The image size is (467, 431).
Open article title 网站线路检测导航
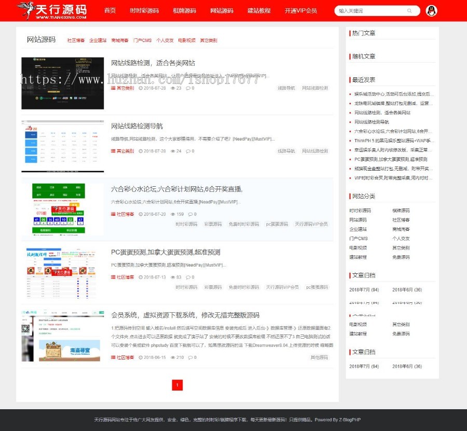tap(137, 126)
